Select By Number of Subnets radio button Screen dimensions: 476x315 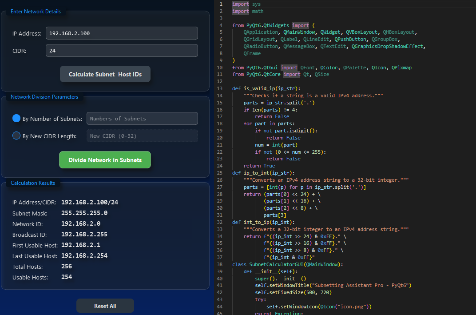[16, 119]
